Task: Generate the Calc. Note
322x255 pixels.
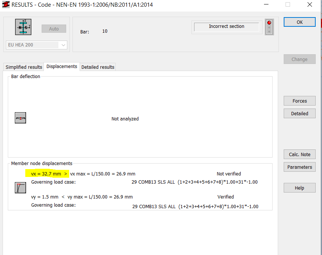Action: [299, 154]
